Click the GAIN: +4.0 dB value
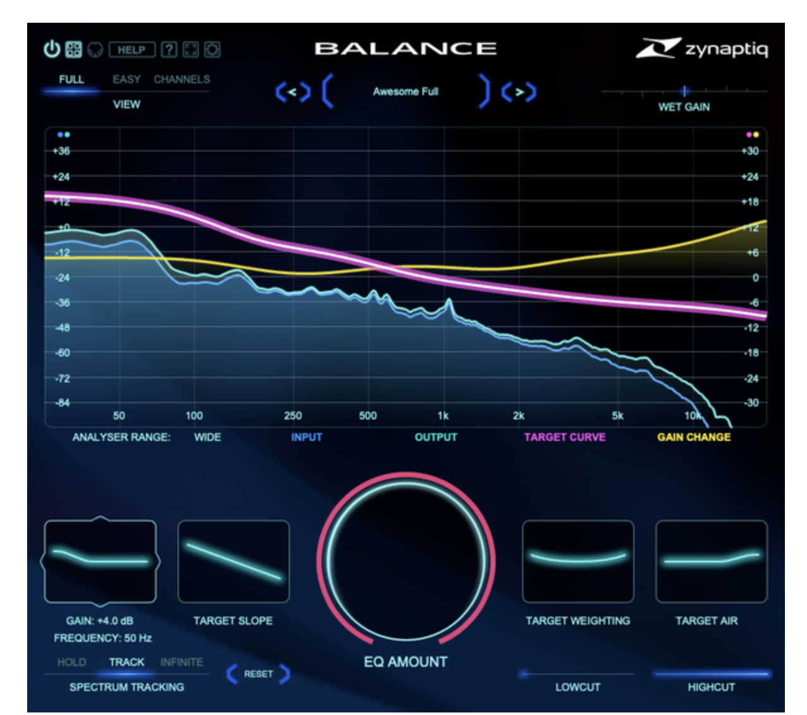 coord(100,621)
